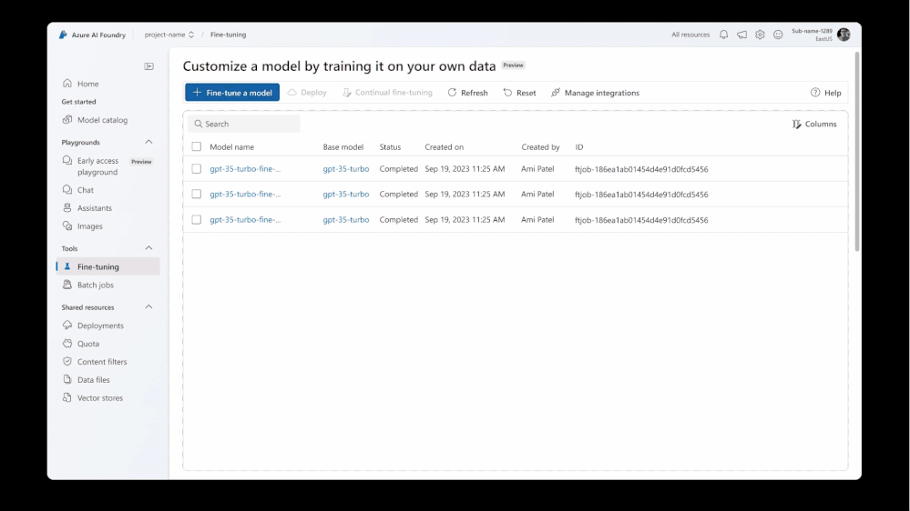The height and width of the screenshot is (511, 910).
Task: Select Fine-tuning in Tools section
Action: pyautogui.click(x=108, y=266)
